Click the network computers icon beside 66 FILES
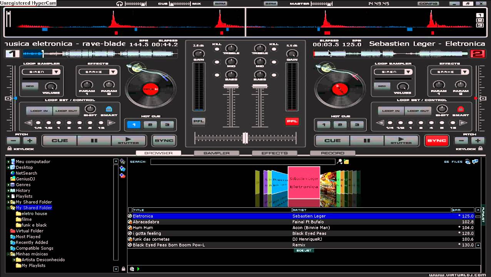This screenshot has height=277, width=491. click(x=475, y=162)
